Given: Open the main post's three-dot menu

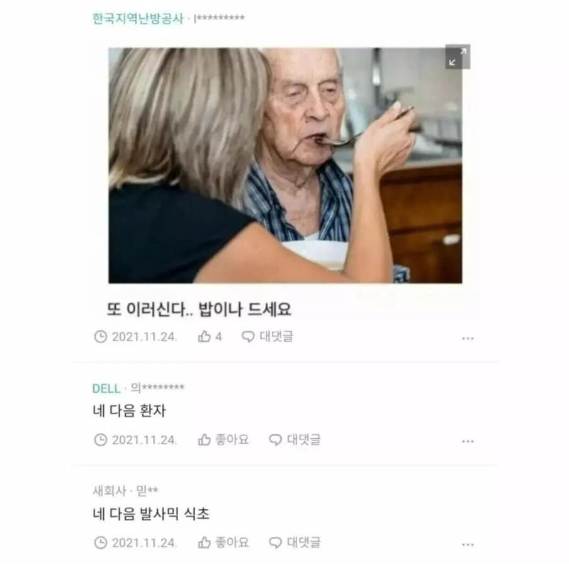Looking at the screenshot, I should pos(468,339).
